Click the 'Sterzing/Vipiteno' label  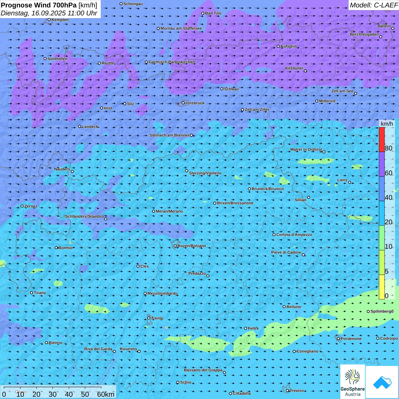[x=205, y=173]
